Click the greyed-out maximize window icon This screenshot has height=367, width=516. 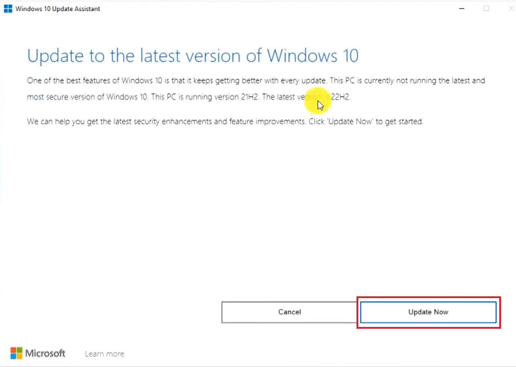[486, 8]
